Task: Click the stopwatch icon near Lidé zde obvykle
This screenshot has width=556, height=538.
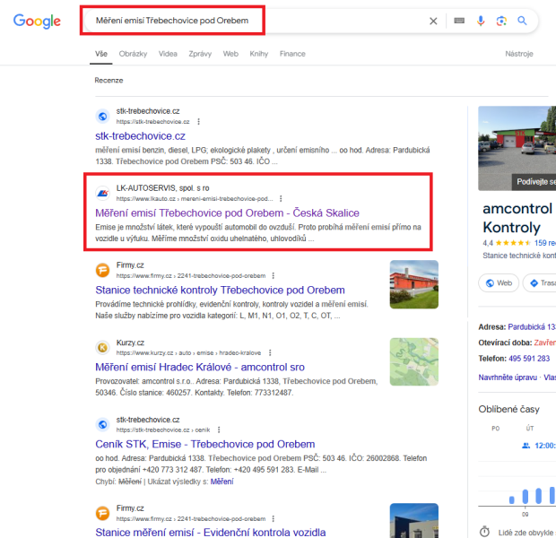Action: [484, 532]
